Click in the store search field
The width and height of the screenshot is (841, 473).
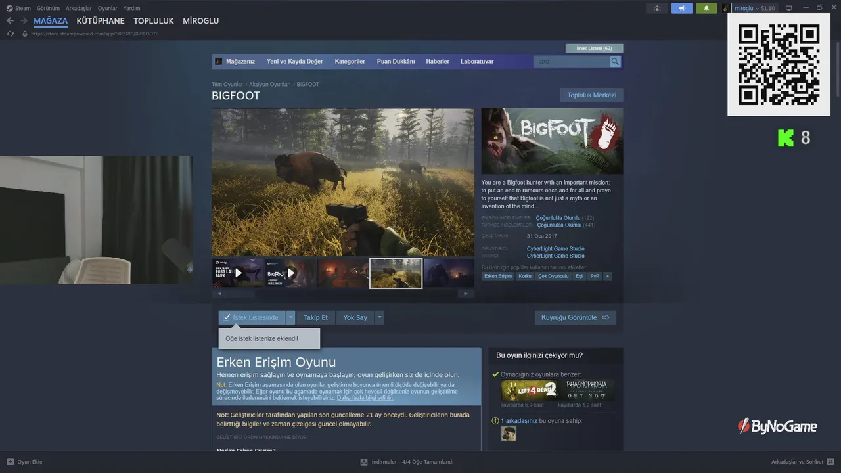571,62
